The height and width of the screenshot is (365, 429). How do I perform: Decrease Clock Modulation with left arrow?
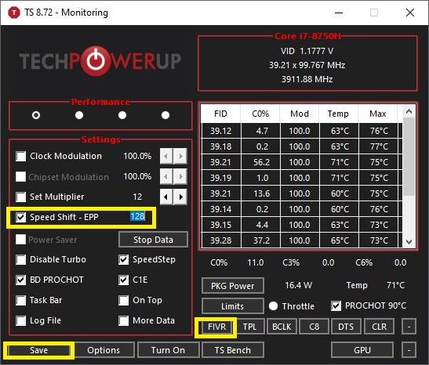pyautogui.click(x=166, y=157)
